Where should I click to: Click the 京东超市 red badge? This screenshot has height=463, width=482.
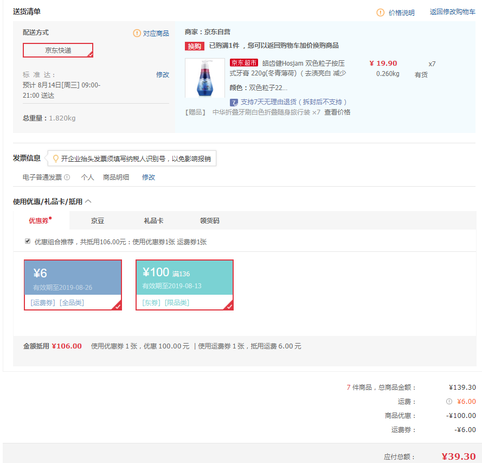click(244, 63)
